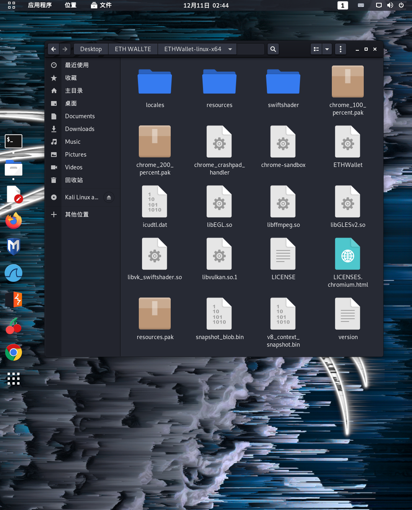
Task: Open the view options dropdown arrow
Action: (327, 49)
